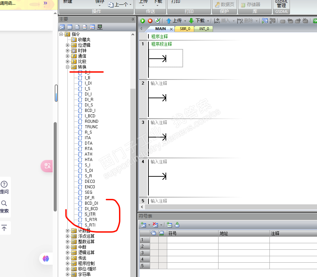Click the previous bookmark arrow icon
Image resolution: width=317 pixels, height=277 pixels.
pyautogui.click(x=290, y=21)
